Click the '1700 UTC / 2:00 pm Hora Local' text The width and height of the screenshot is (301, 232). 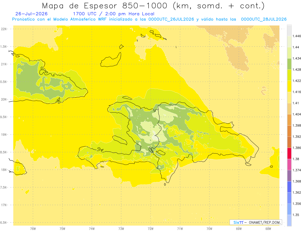tap(114, 14)
